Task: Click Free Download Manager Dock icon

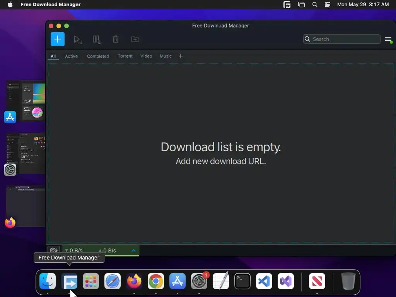Action: [x=69, y=281]
